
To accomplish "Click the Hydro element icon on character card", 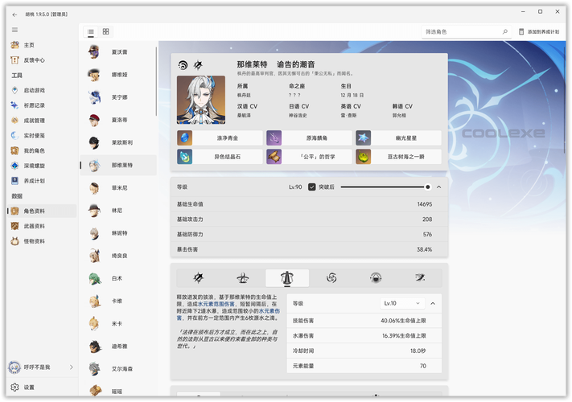I will pos(183,65).
